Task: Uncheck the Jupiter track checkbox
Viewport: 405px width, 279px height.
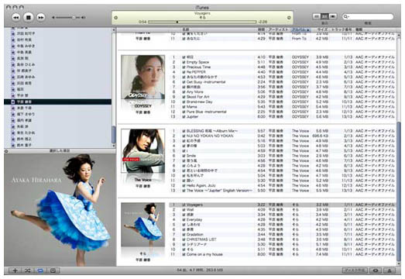Action: click(x=184, y=116)
